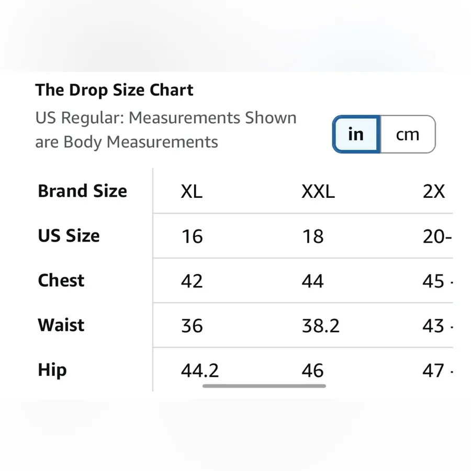The height and width of the screenshot is (471, 471).
Task: Click the Waist row label
Action: click(x=61, y=325)
